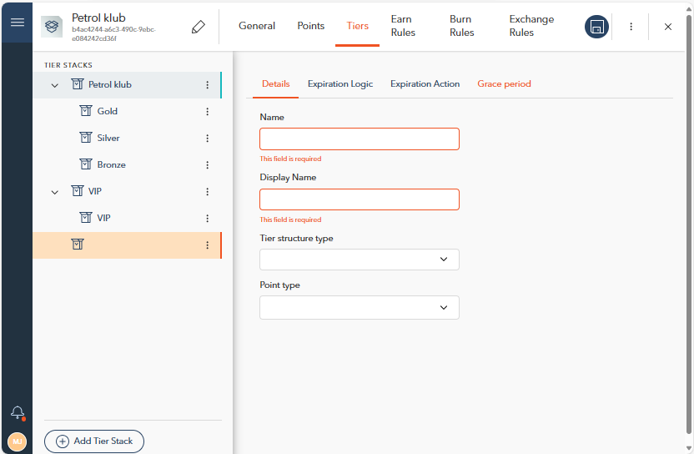Click the tier icon of the unnamed highlighted stack
Screen dimensions: 694x454
tap(78, 244)
